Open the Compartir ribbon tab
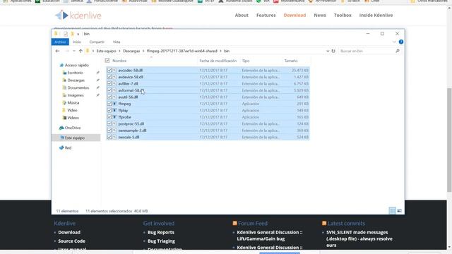 (97, 42)
